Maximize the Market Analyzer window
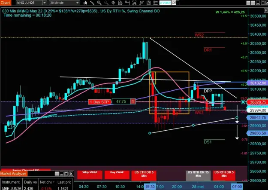The height and width of the screenshot is (190, 268). tap(66, 174)
